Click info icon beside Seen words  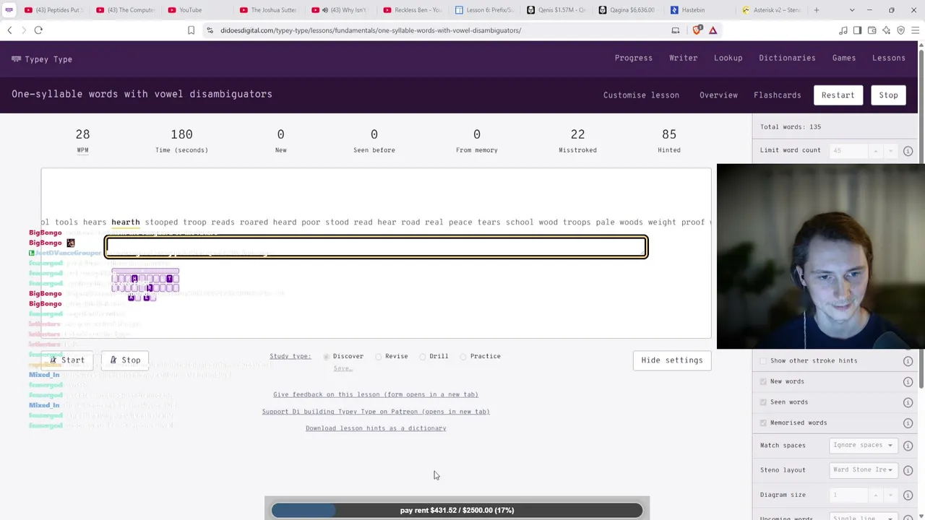[x=908, y=402]
